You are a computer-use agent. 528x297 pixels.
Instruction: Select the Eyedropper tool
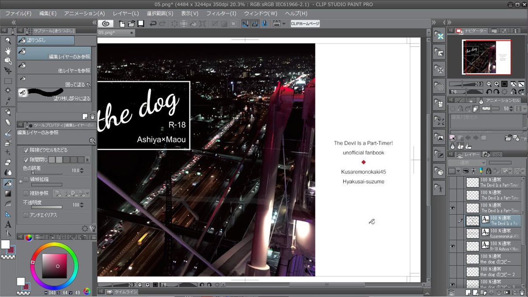pos(8,101)
